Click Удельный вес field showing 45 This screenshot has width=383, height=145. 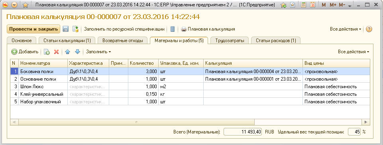point(354,132)
